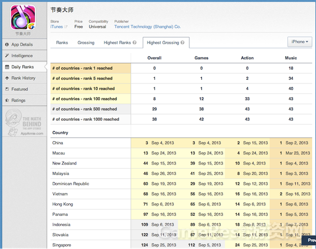This screenshot has height=249, width=316.
Task: Open App Details info icon
Action: click(x=7, y=45)
